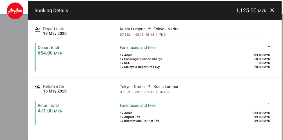Viewport: 283px width, 140px height.
Task: Click return 'Fare, taxes and fees' heading
Action: 138,105
